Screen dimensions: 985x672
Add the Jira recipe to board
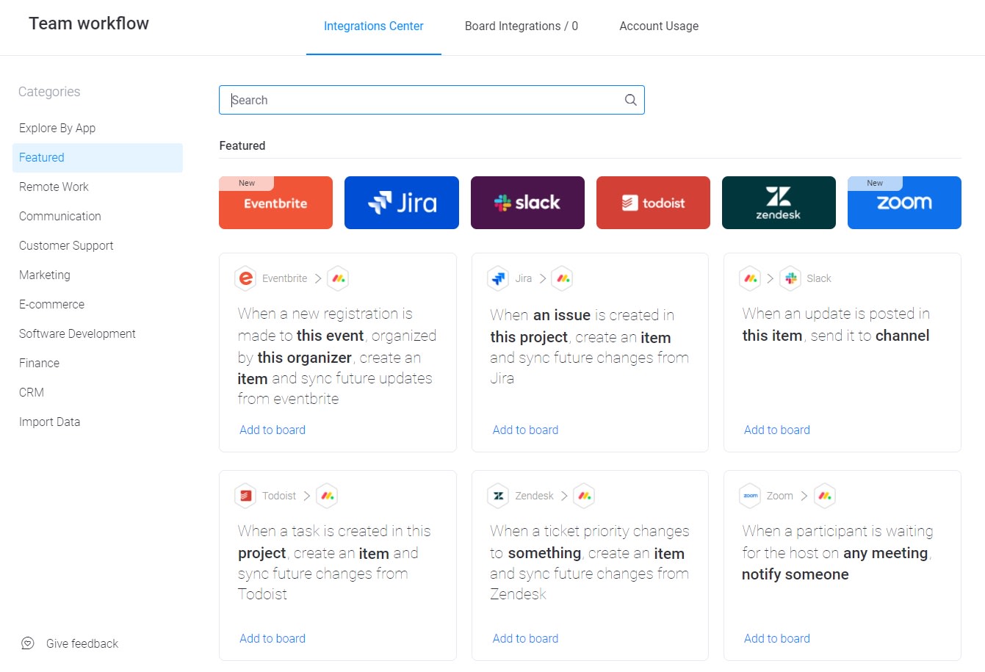pyautogui.click(x=525, y=430)
